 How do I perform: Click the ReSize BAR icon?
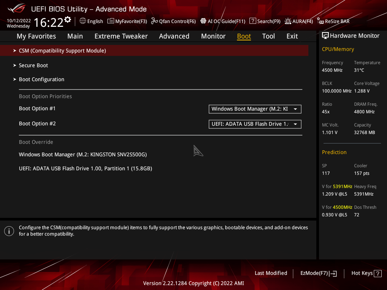320,21
